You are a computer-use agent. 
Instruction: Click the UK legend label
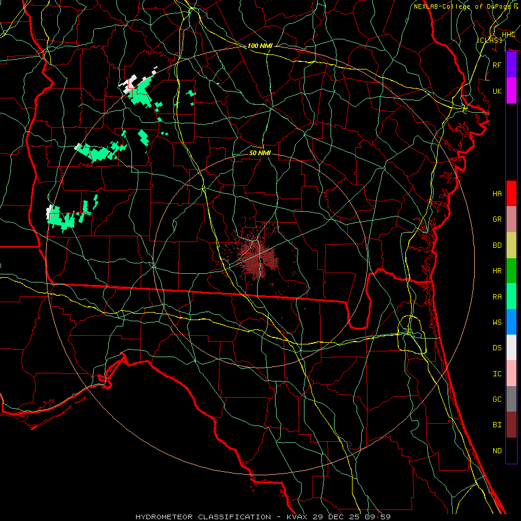[x=497, y=91]
